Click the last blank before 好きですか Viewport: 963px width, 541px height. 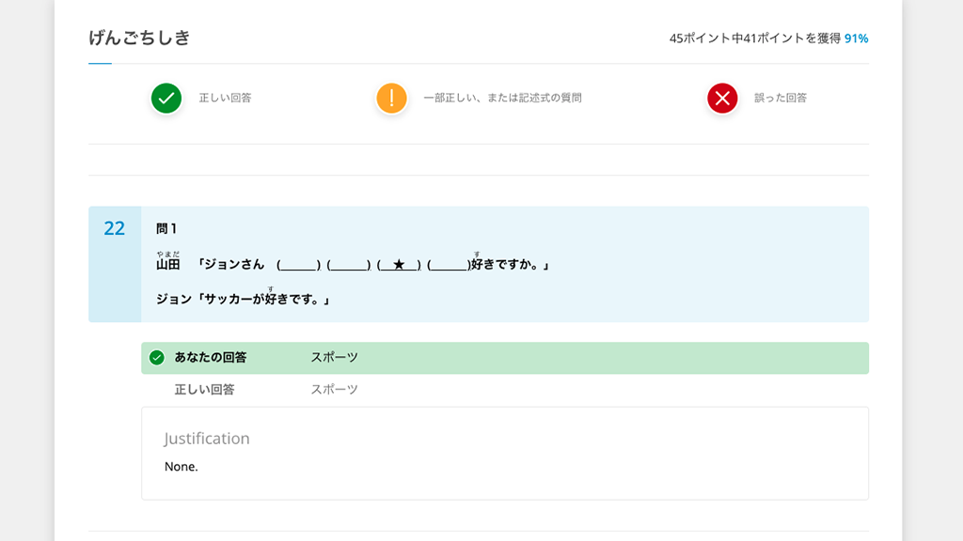click(x=449, y=266)
